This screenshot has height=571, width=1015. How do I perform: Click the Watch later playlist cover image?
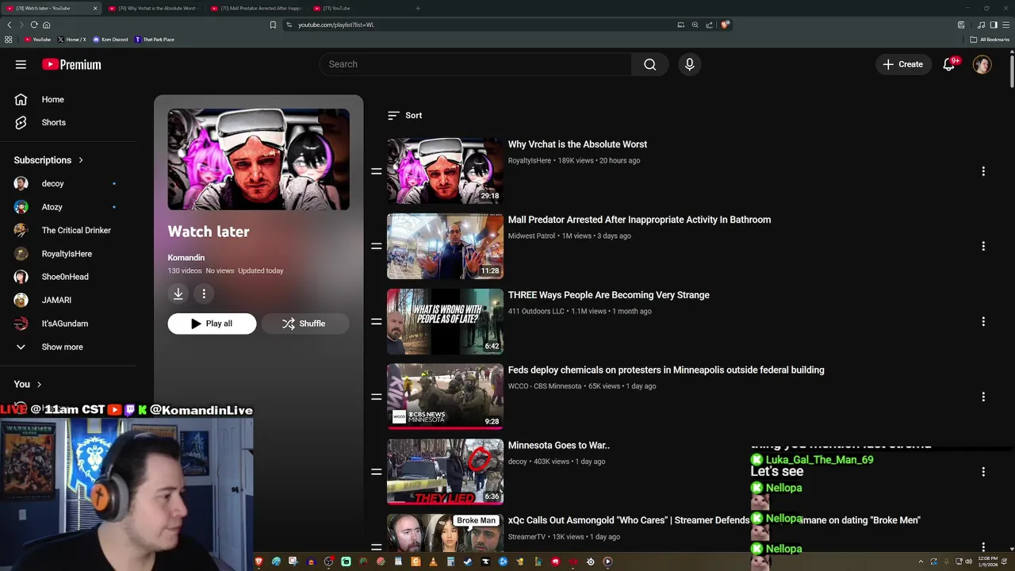[x=259, y=159]
